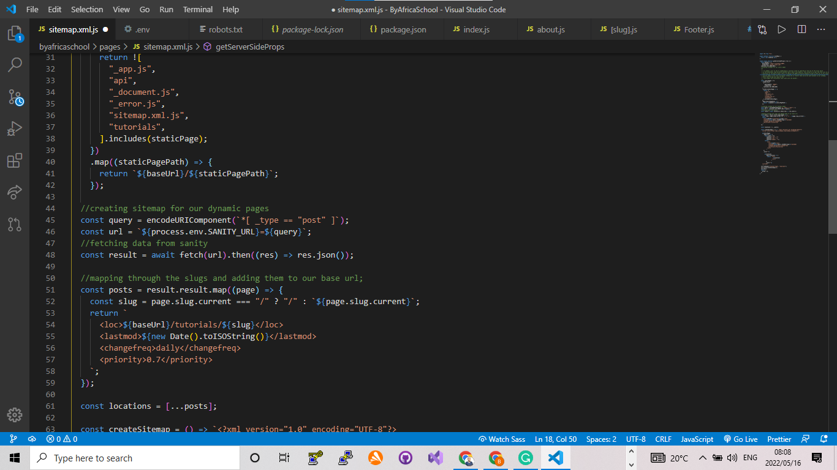Viewport: 837px width, 470px height.
Task: Change the UTF-8 encoding setting
Action: tap(635, 439)
